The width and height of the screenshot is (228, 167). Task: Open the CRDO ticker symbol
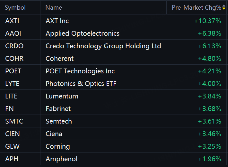tap(14, 46)
